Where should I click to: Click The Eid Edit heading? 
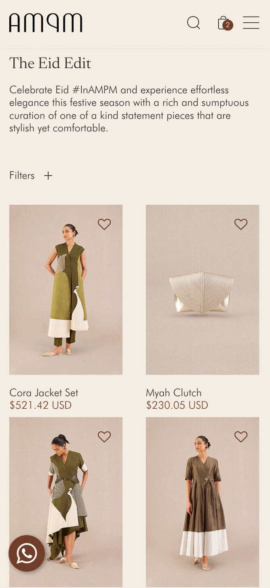[x=50, y=63]
